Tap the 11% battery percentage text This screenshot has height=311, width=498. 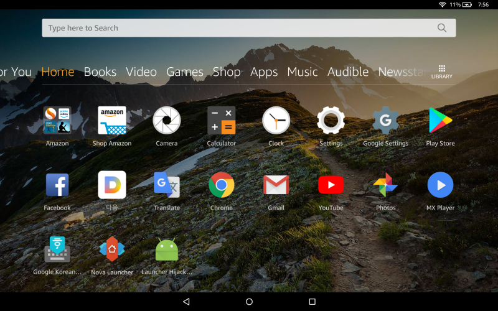455,4
